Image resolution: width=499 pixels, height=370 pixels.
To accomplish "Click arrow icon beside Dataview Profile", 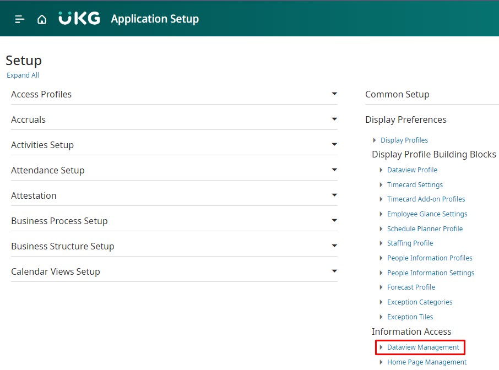I will (381, 170).
